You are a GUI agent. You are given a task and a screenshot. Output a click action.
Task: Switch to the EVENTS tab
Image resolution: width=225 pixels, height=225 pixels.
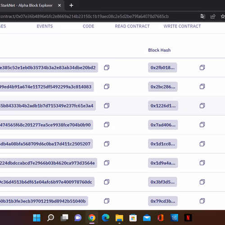click(45, 26)
